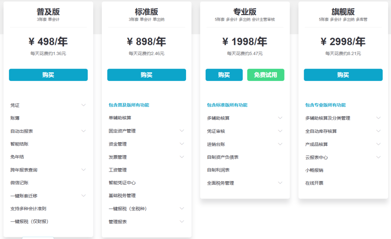This screenshot has height=239, width=391.
Task: Click 支持多种会计准则 feature row
Action: (28, 209)
